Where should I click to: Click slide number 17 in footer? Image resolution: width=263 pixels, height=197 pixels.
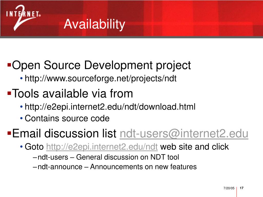point(241,188)
